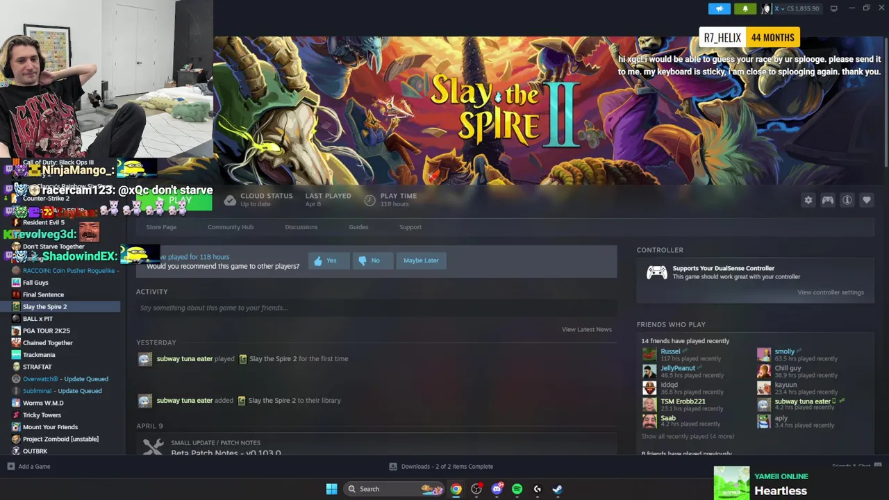Click iddqd friend avatar
The image size is (889, 500).
(649, 388)
